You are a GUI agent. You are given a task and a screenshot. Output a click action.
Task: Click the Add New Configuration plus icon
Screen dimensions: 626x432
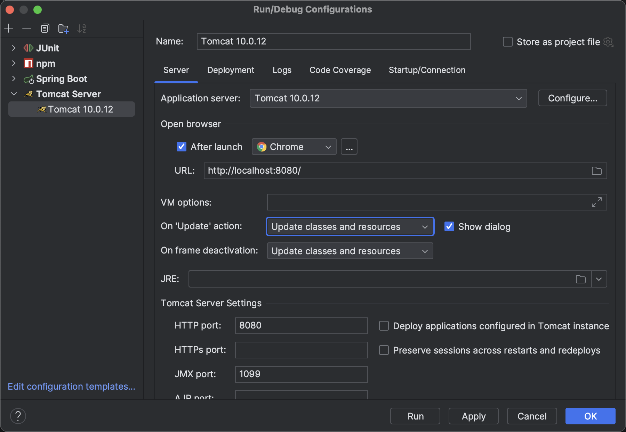coord(9,28)
